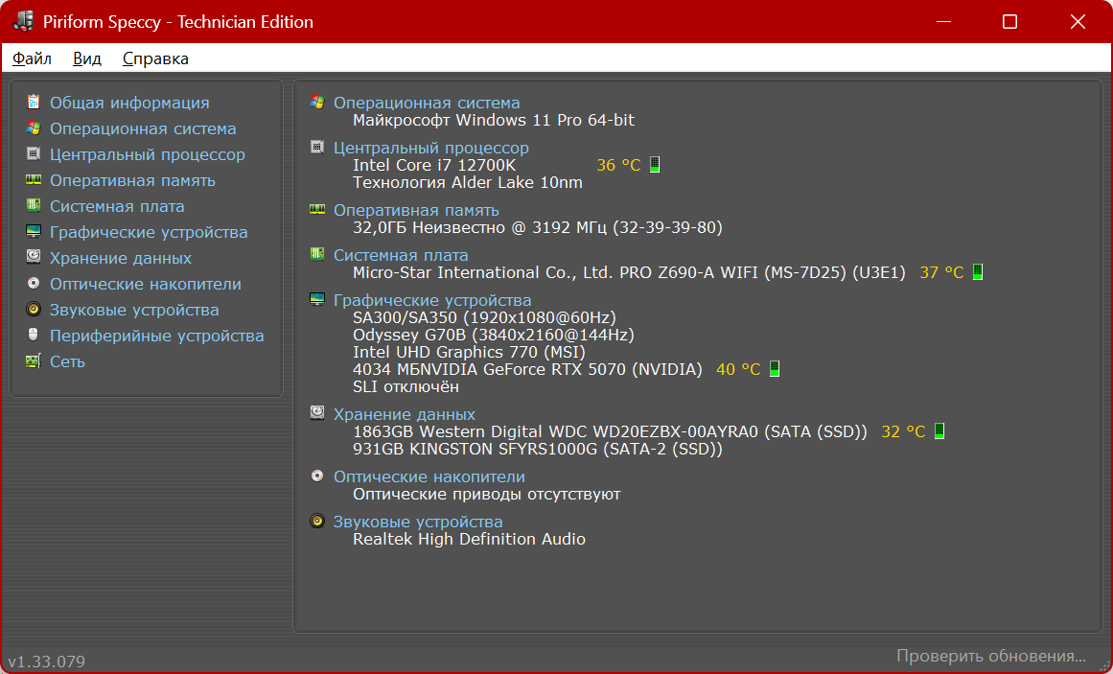
Task: Show Периферийные устройства sidebar section
Action: pos(157,336)
